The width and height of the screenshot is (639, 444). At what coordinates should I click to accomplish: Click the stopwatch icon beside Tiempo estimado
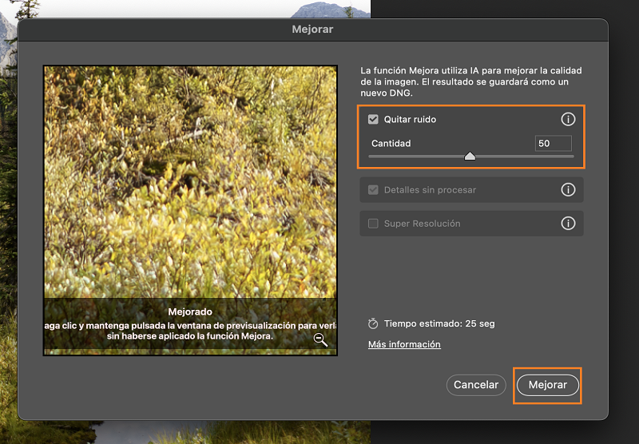[x=373, y=324]
